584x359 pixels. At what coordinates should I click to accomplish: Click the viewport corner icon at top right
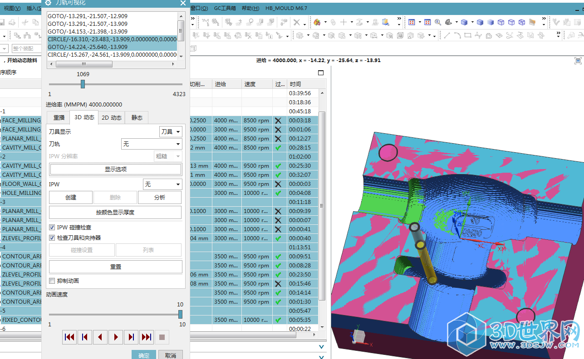click(x=578, y=60)
